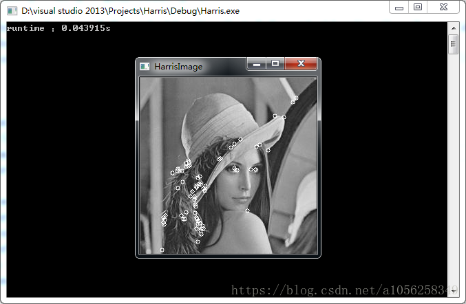Maximize the HarrisImage window

pos(275,64)
